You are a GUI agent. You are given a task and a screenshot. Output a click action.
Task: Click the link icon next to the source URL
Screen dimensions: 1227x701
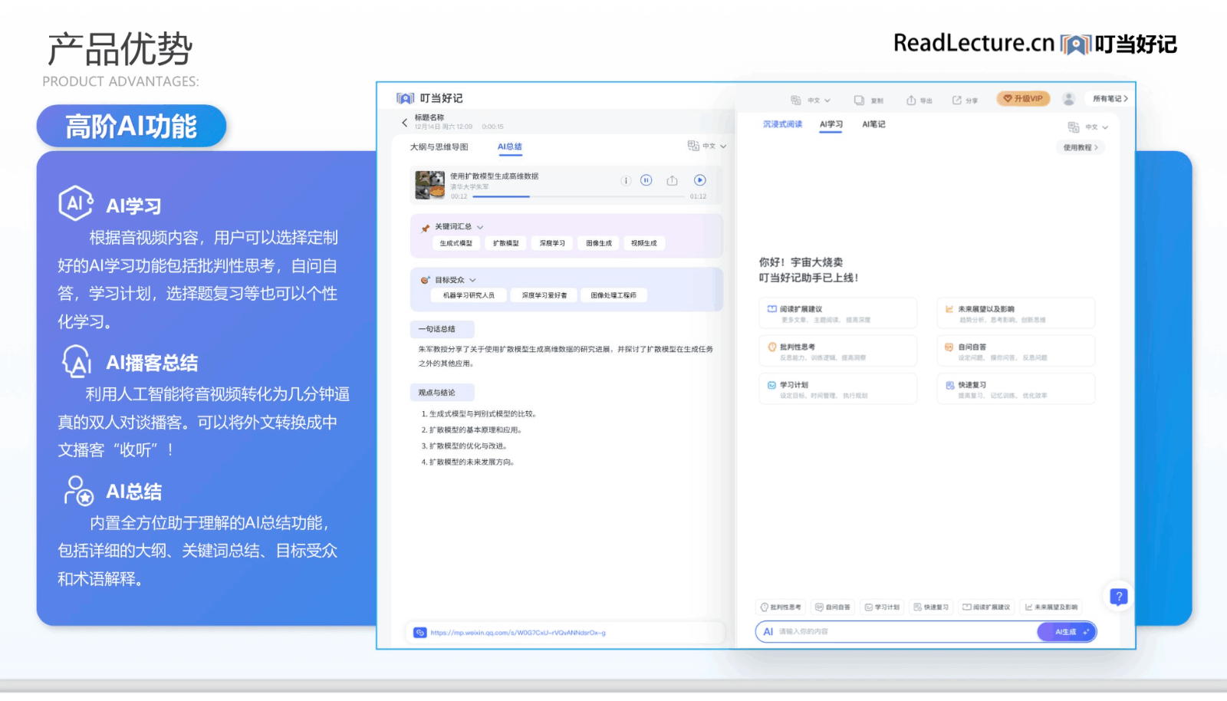point(419,633)
